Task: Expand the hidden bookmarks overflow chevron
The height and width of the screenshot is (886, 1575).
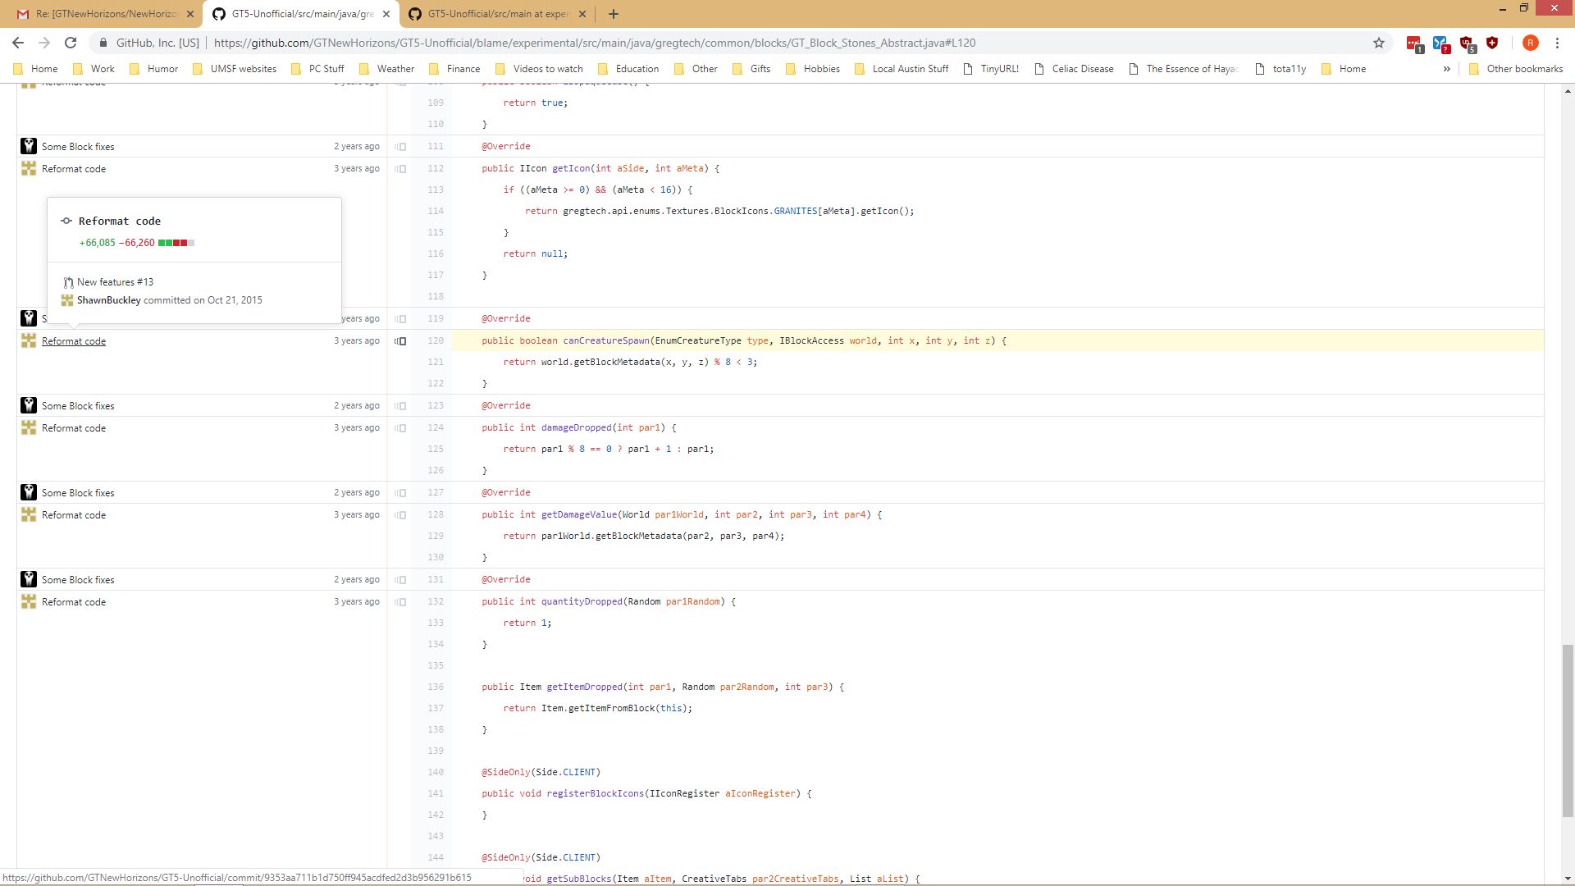Action: [x=1446, y=69]
